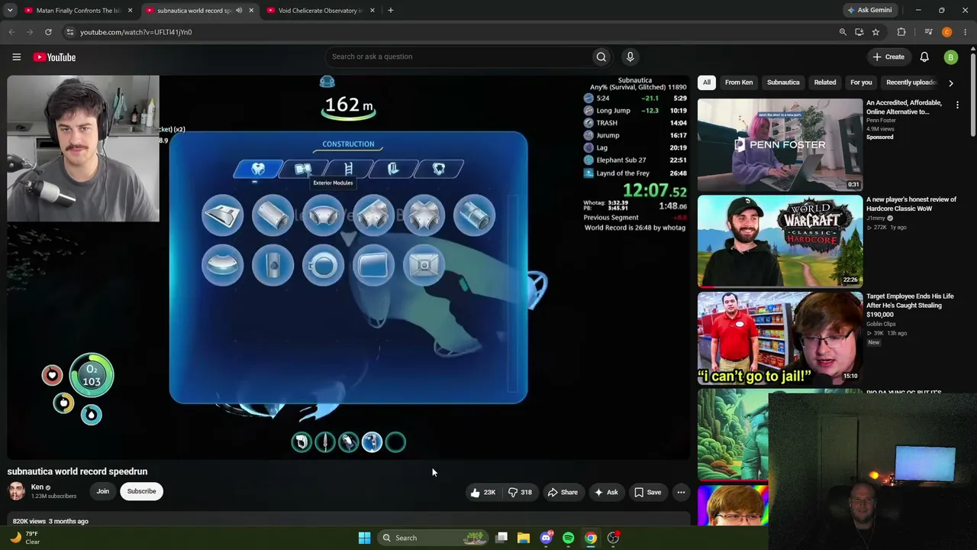Image resolution: width=977 pixels, height=550 pixels.
Task: Select the Related filter chip
Action: 825,82
